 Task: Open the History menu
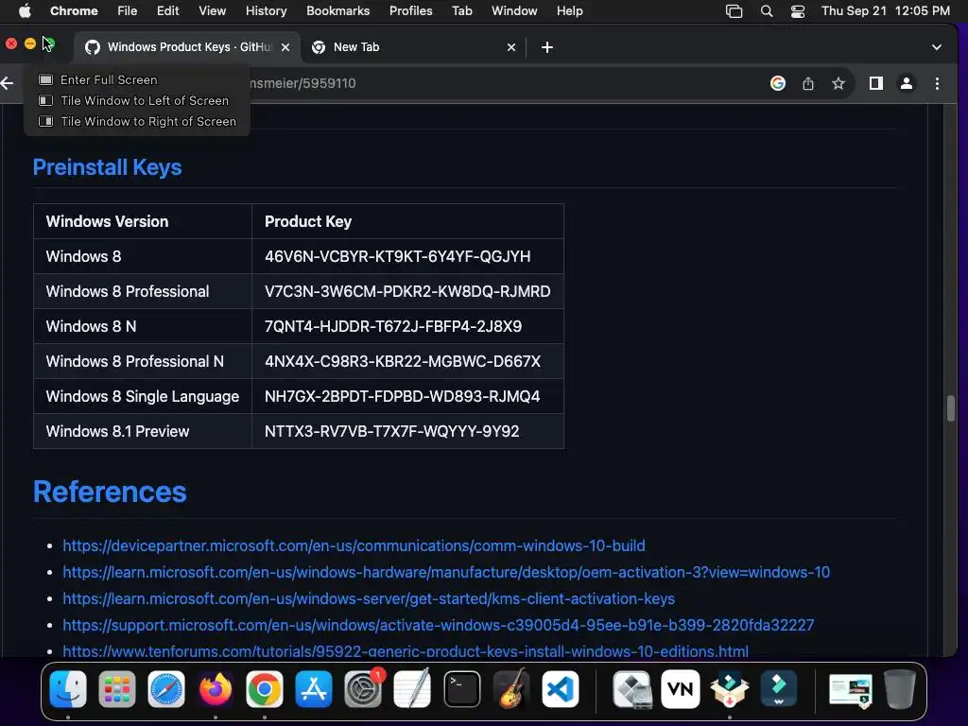(266, 11)
